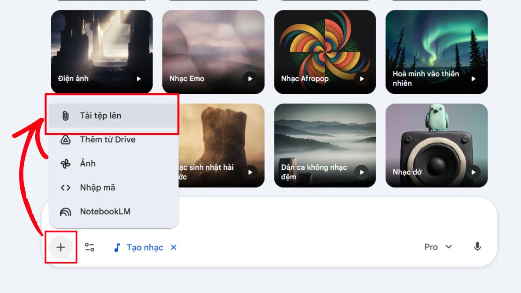The height and width of the screenshot is (293, 521).
Task: Open the tools settings sliders icon
Action: pyautogui.click(x=89, y=247)
